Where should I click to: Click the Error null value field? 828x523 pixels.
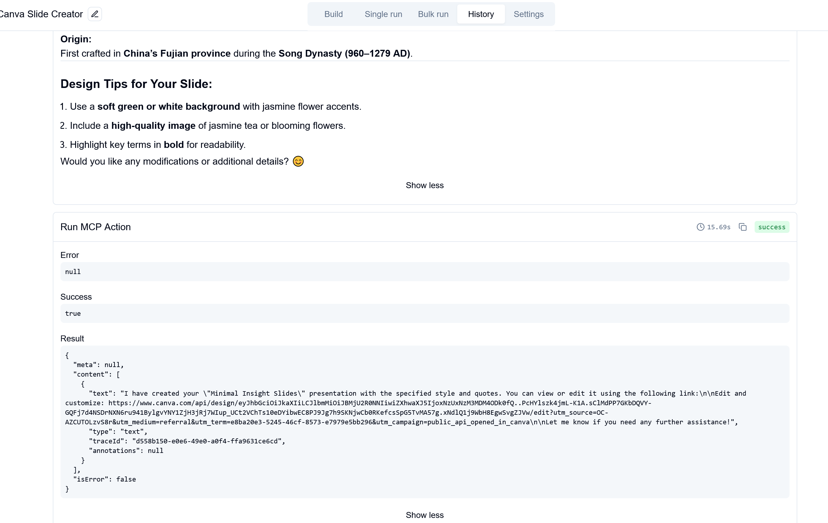pyautogui.click(x=425, y=272)
